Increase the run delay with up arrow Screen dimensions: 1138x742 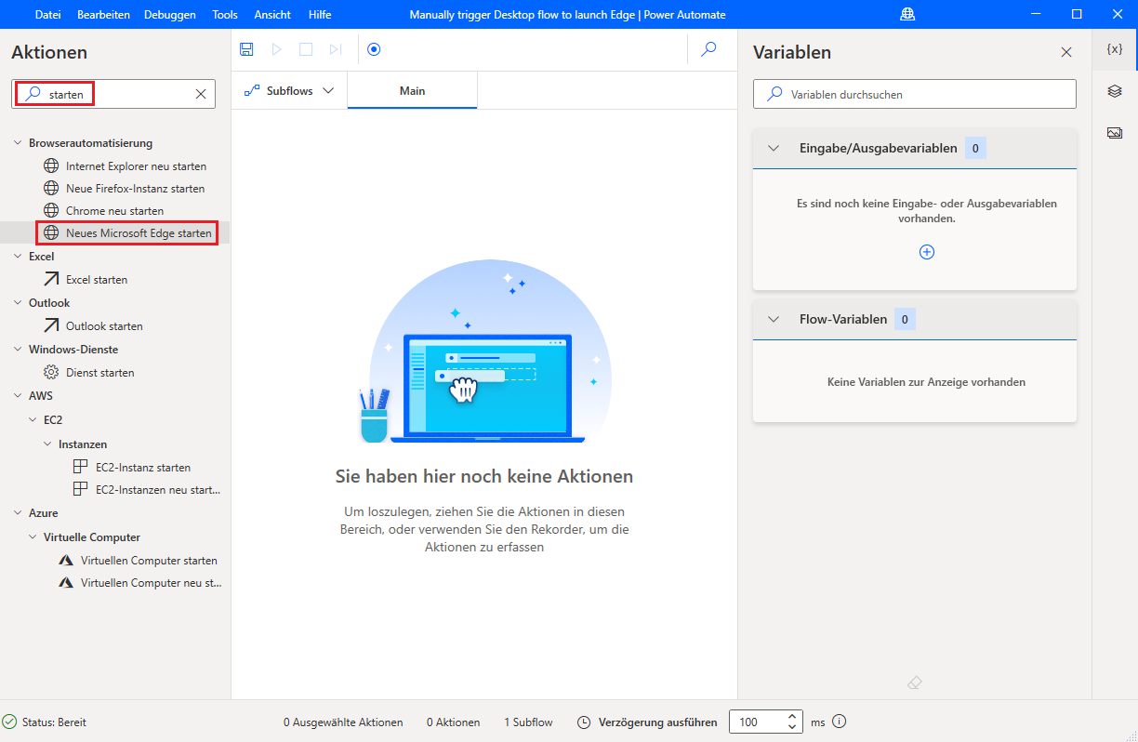(x=792, y=716)
